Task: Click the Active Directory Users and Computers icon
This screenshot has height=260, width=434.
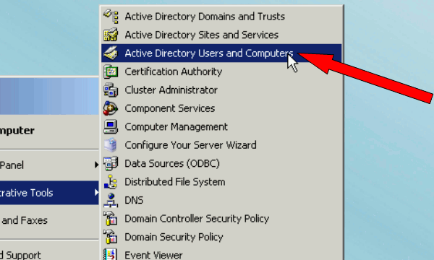Action: click(x=111, y=53)
